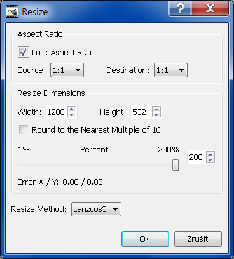Click the question mark help button
Screen dimensions: 234x259
[180, 8]
